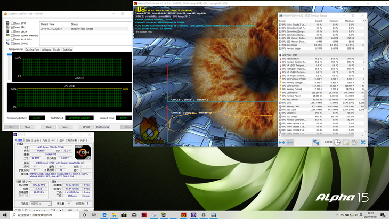Select the GPU Hot Spot Temperature row
This screenshot has height=219, width=389.
[321, 69]
